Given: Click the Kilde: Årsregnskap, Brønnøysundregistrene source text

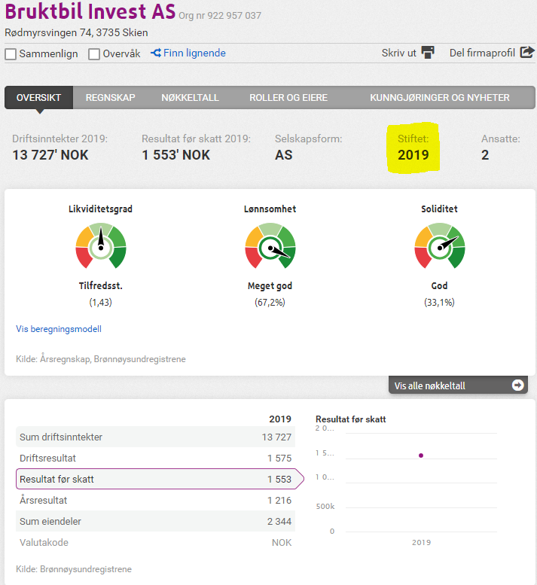Looking at the screenshot, I should (x=101, y=359).
